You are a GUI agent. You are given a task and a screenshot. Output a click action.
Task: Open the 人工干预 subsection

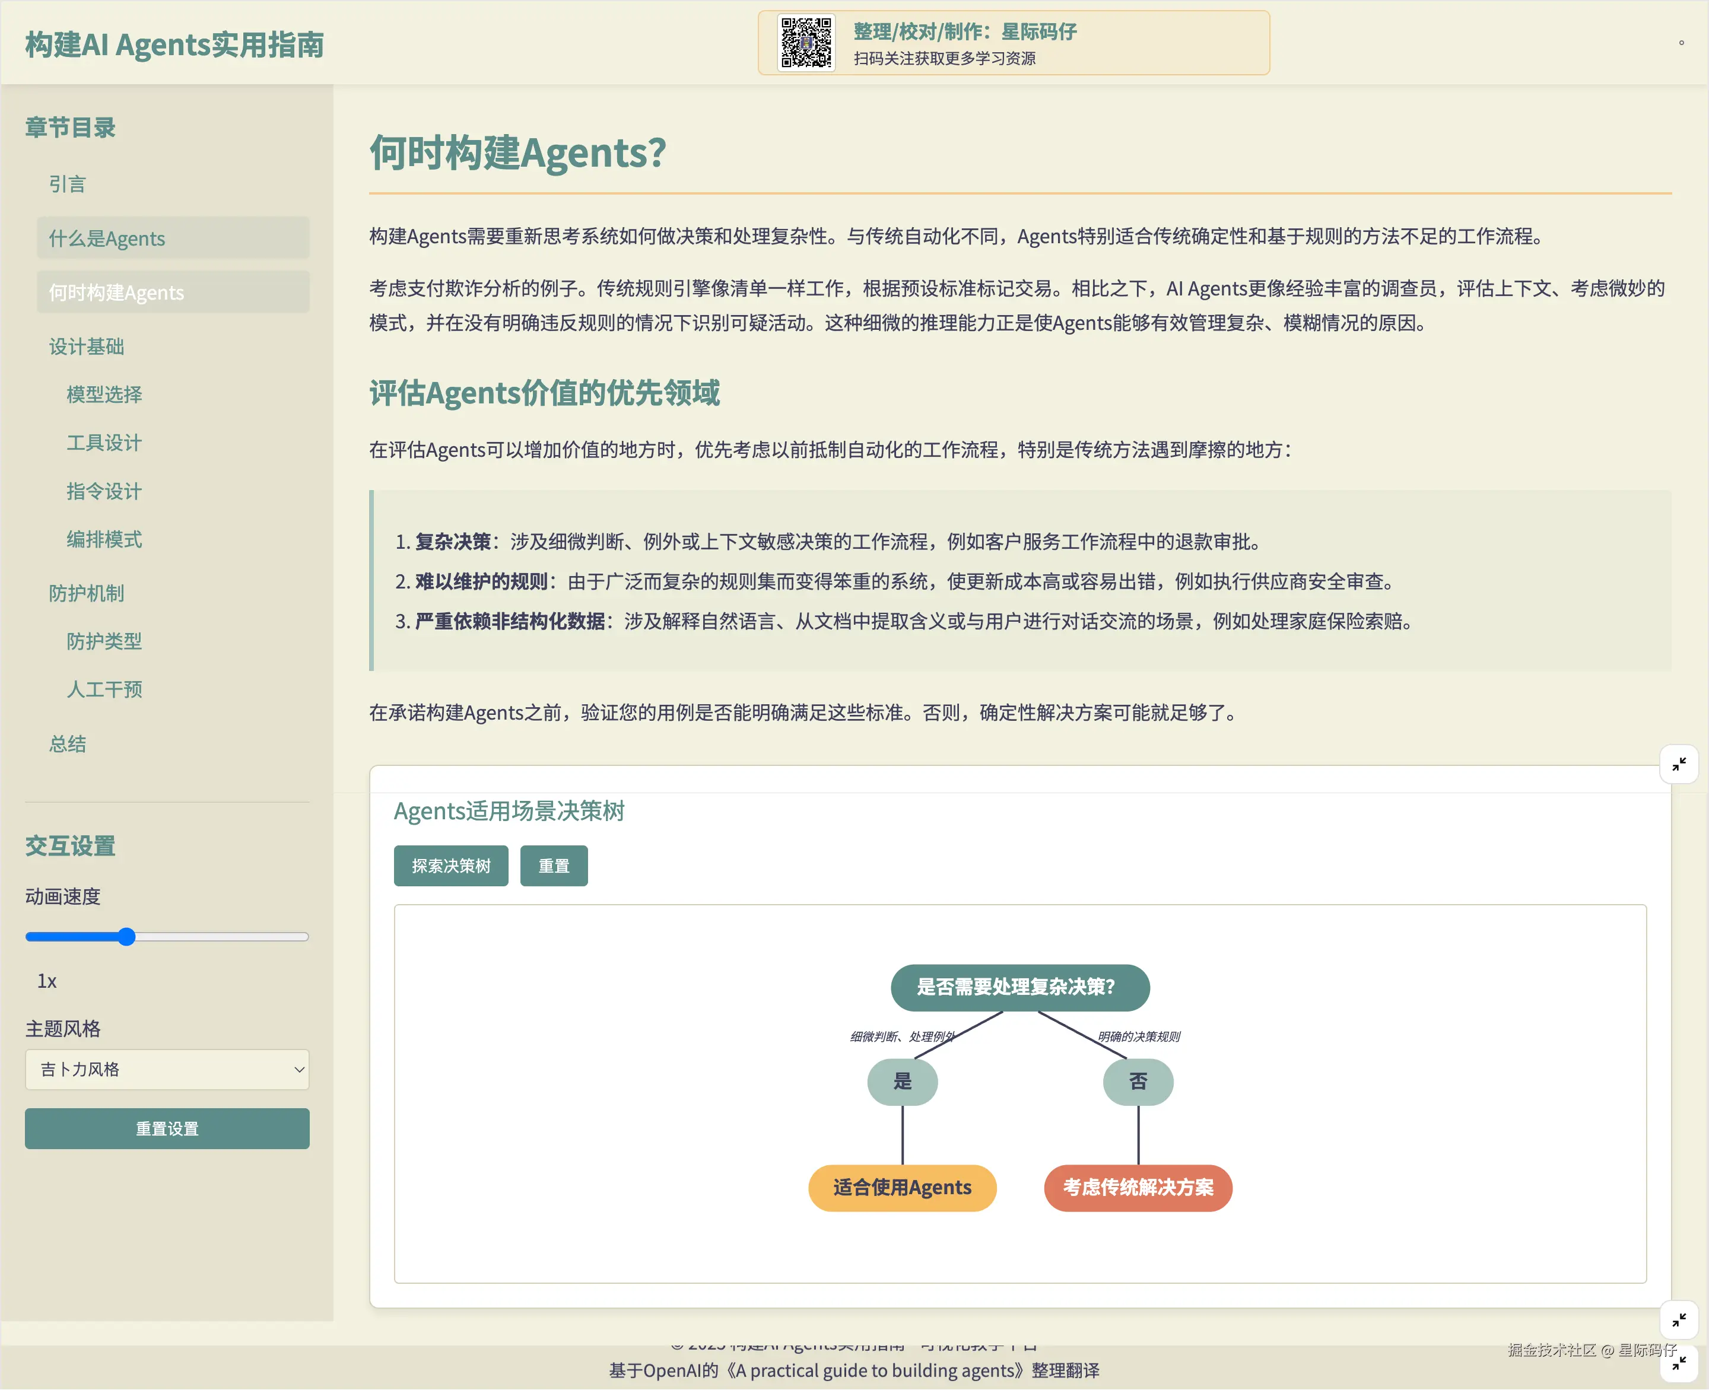(x=104, y=689)
